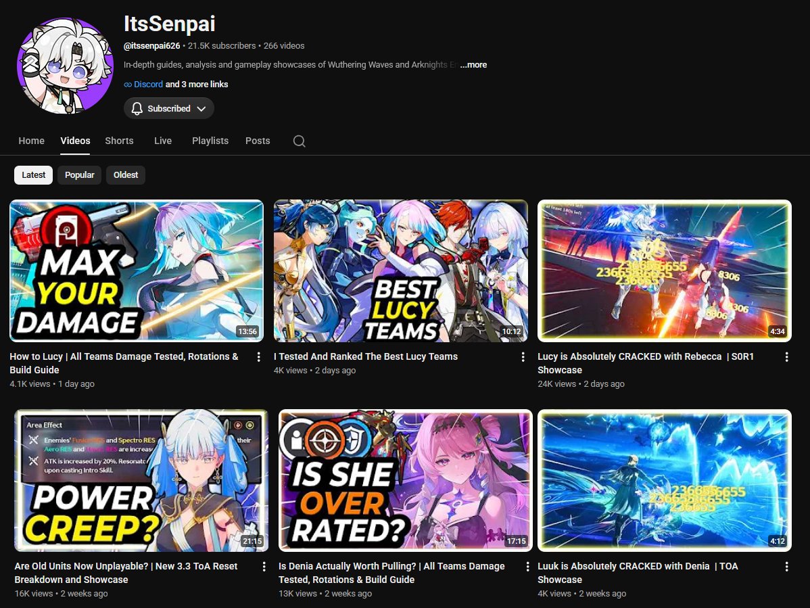810x608 pixels.
Task: Play the POWER CREEP? thumbnail video
Action: 141,480
